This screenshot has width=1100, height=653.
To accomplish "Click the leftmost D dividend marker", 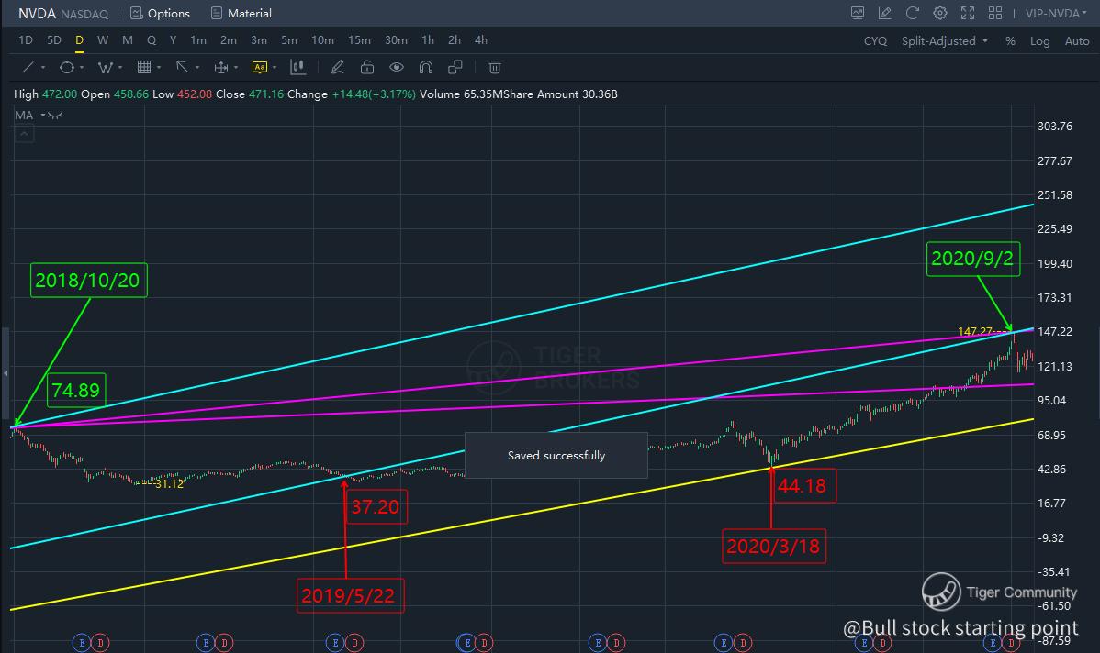I will tap(100, 643).
